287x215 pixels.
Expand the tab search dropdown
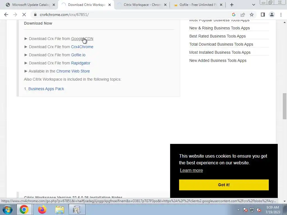(253, 5)
